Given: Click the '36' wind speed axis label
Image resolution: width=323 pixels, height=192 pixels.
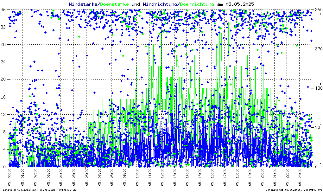Looking at the screenshot, I should click(3, 10).
